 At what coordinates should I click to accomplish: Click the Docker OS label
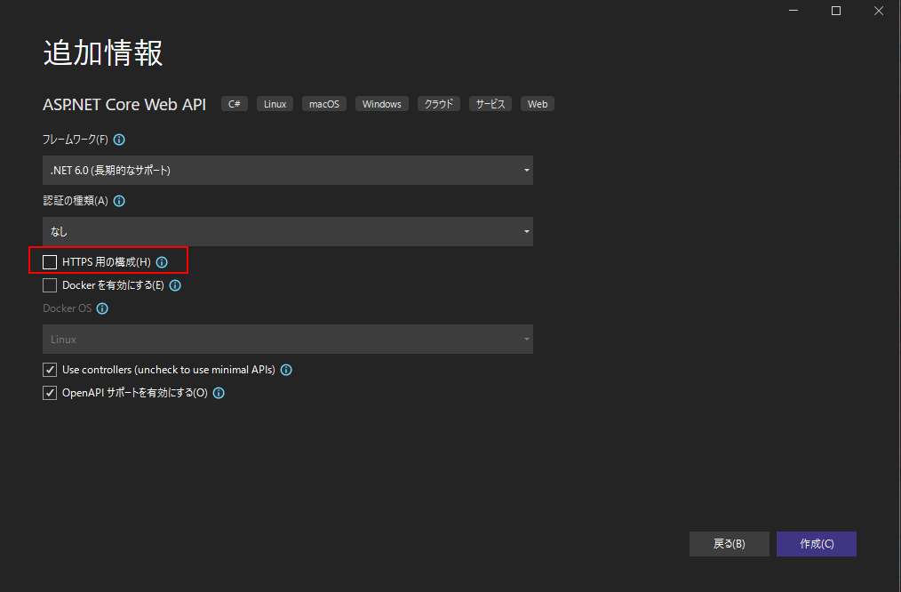[x=68, y=308]
